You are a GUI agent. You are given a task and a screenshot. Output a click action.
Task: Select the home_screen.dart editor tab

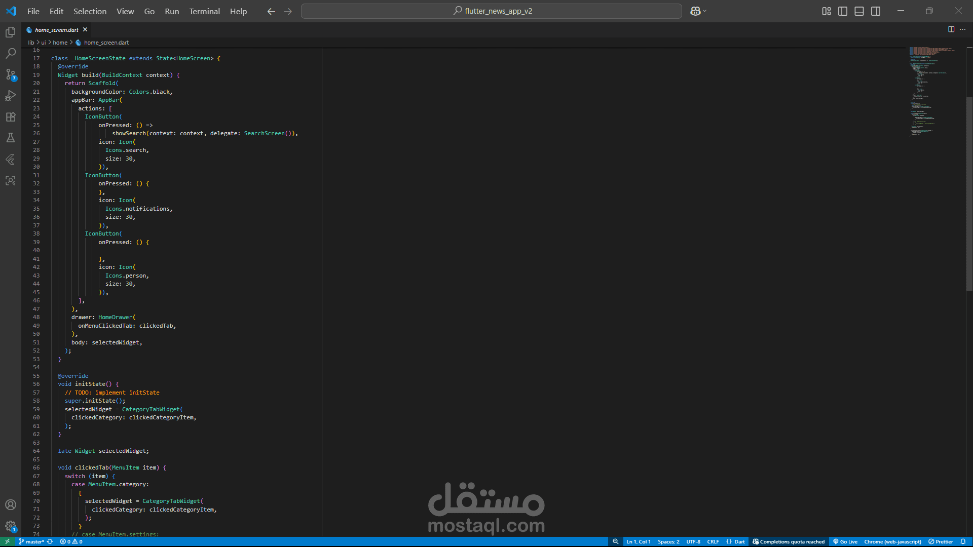pos(56,30)
